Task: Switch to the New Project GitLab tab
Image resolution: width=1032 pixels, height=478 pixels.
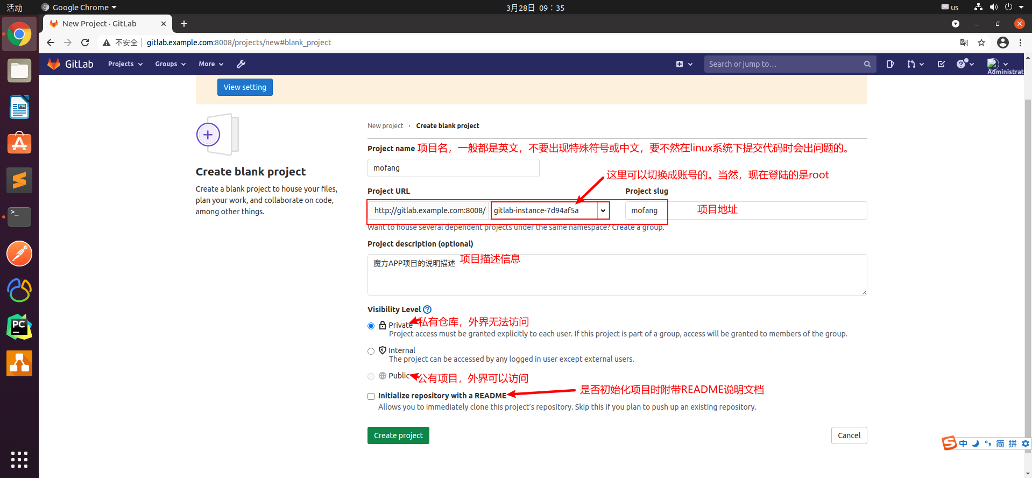Action: click(108, 24)
